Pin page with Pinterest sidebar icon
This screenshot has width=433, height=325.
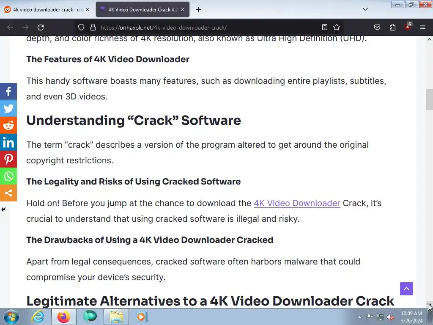[x=8, y=159]
